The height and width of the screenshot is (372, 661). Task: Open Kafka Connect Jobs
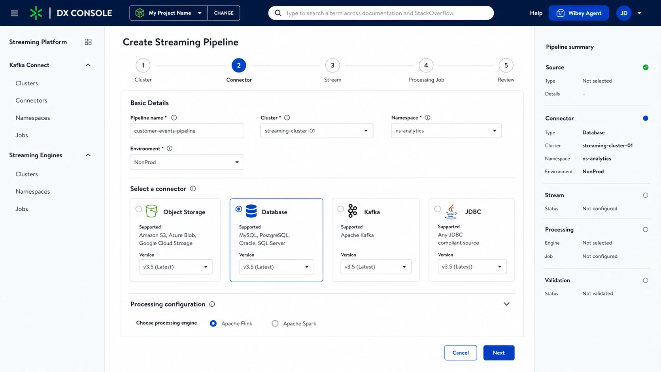pyautogui.click(x=22, y=135)
